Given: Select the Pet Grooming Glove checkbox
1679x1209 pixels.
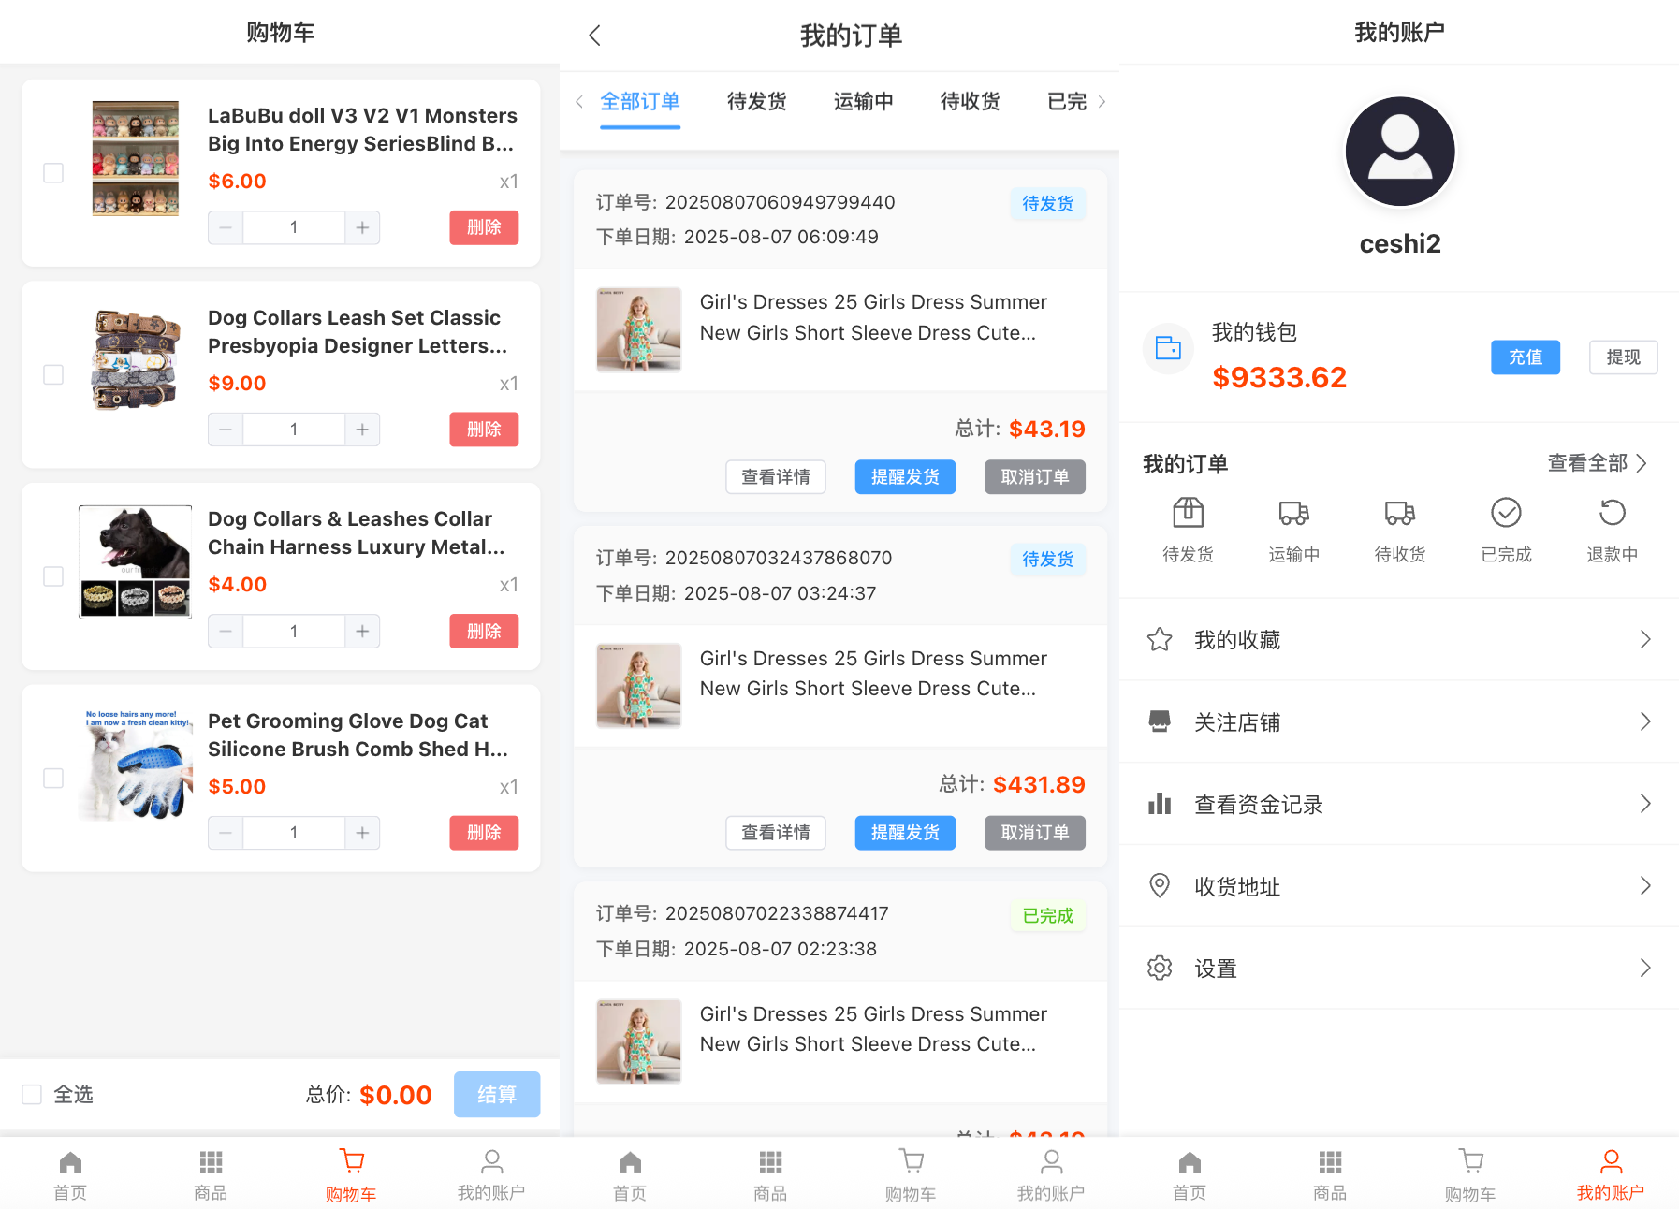Looking at the screenshot, I should pyautogui.click(x=53, y=779).
